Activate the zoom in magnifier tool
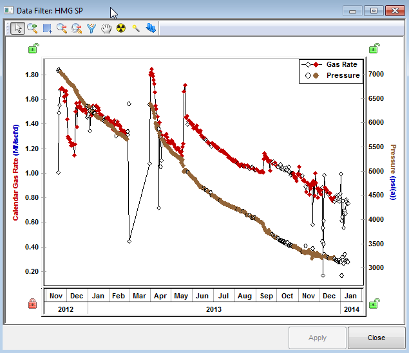The image size is (409, 353). (x=32, y=28)
